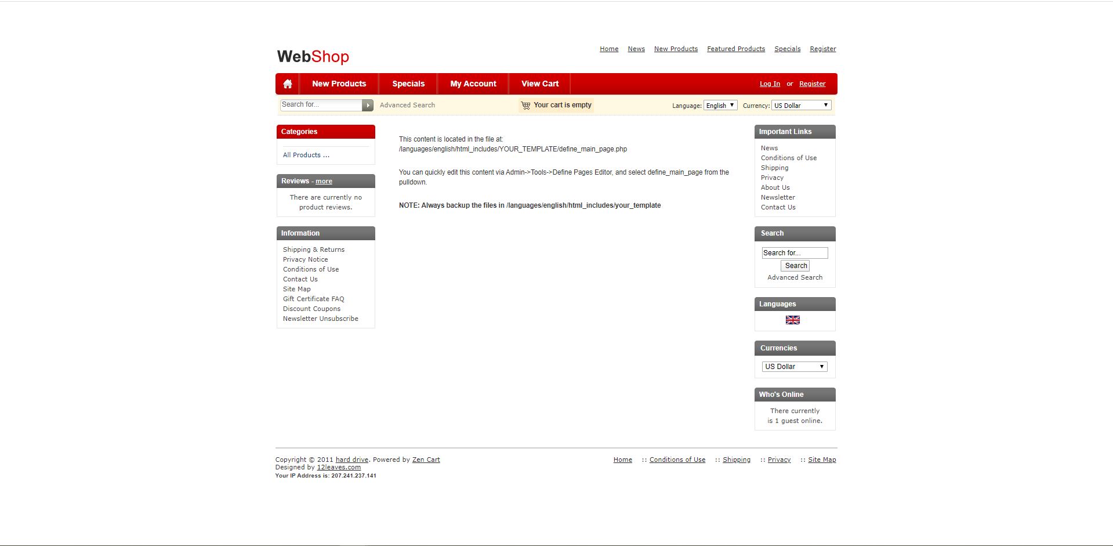Select View Cart in the navbar
This screenshot has width=1113, height=546.
coord(539,84)
